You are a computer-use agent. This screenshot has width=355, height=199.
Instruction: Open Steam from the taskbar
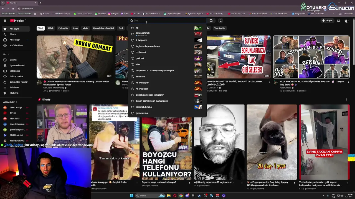pos(199,196)
